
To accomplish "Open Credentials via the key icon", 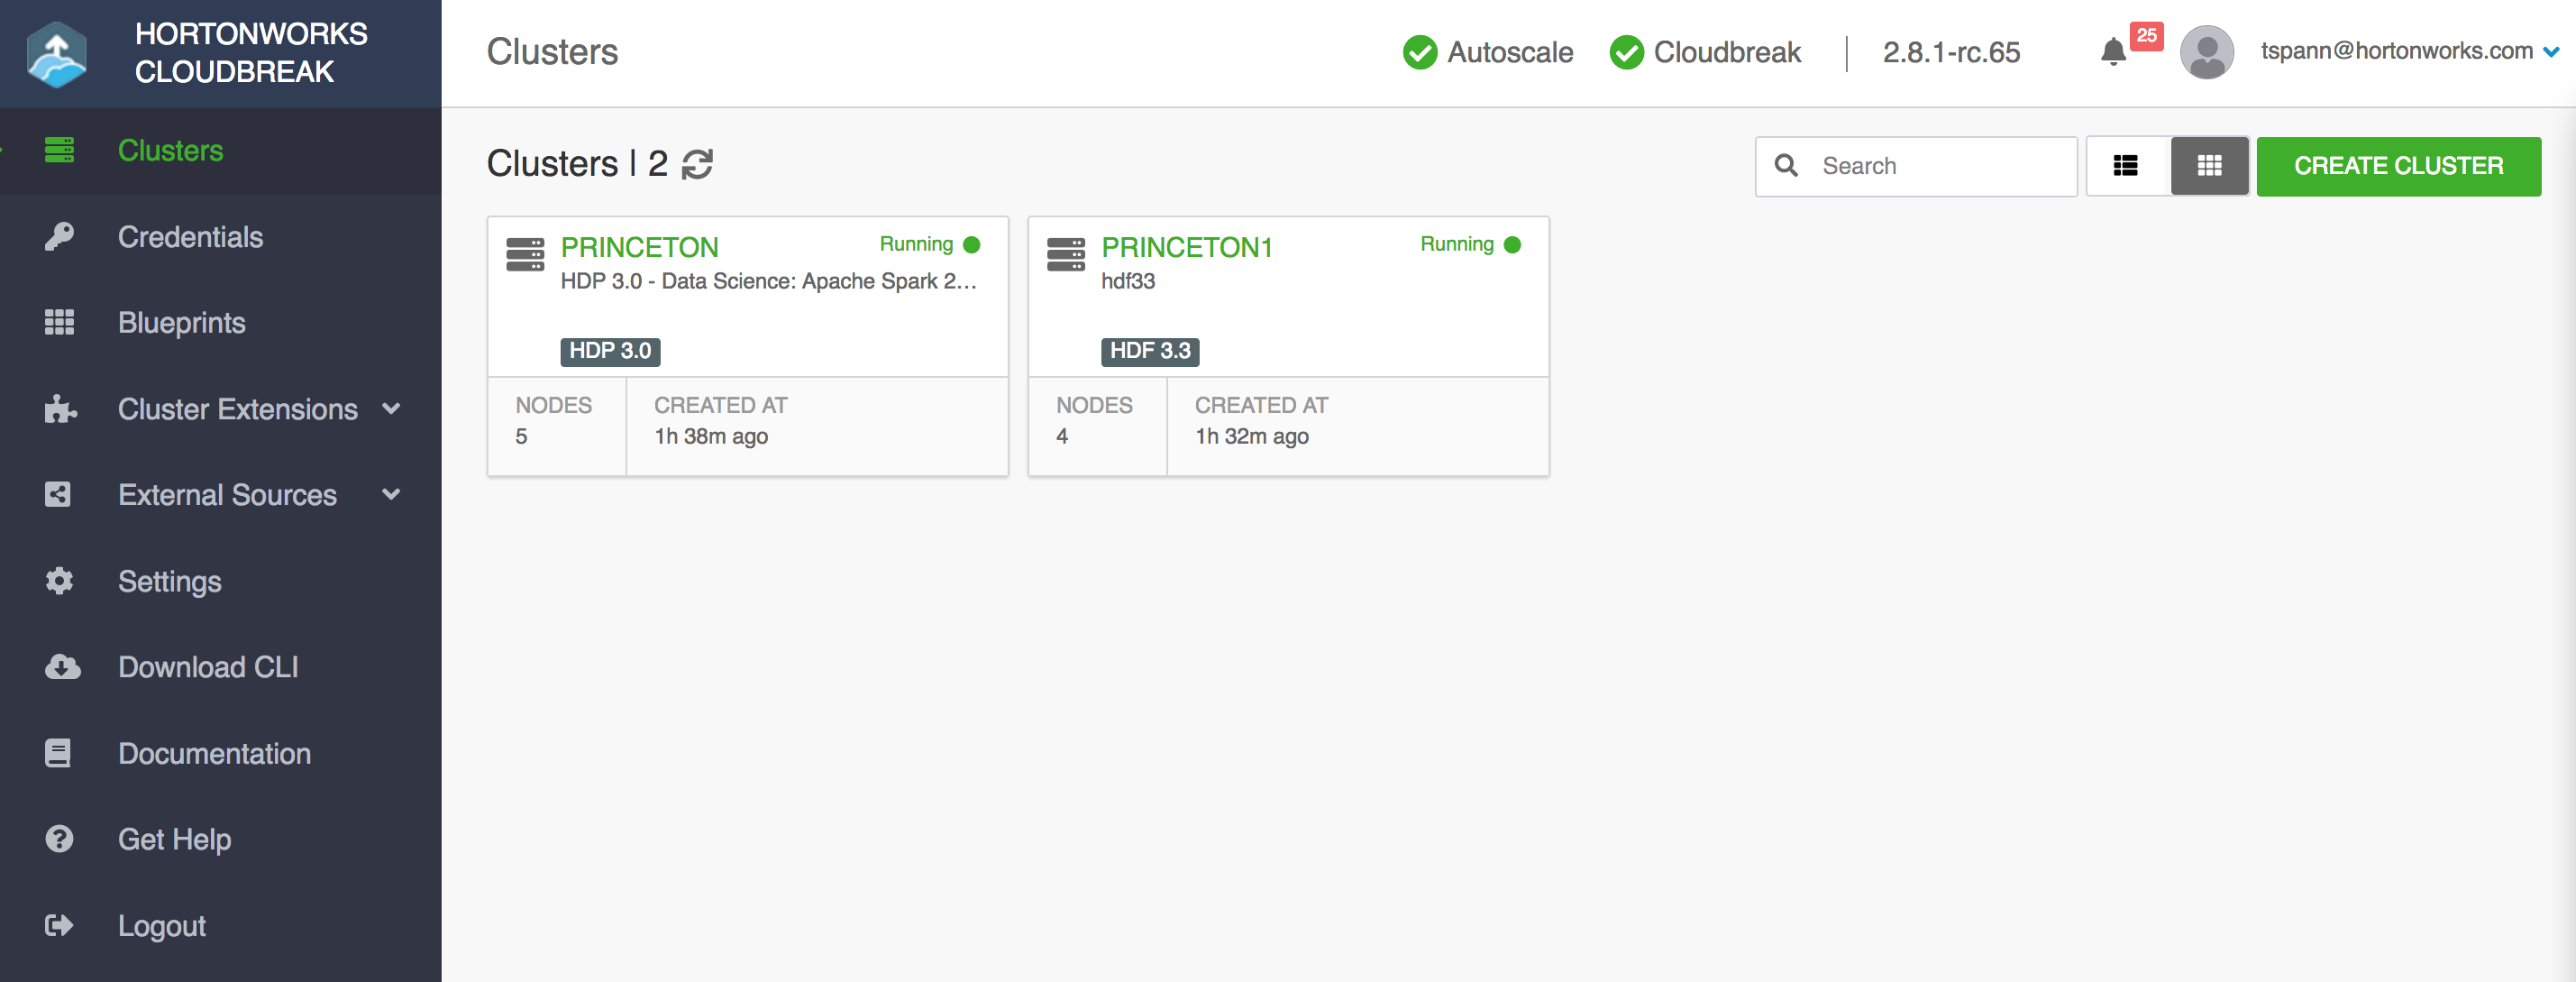I will pyautogui.click(x=59, y=236).
